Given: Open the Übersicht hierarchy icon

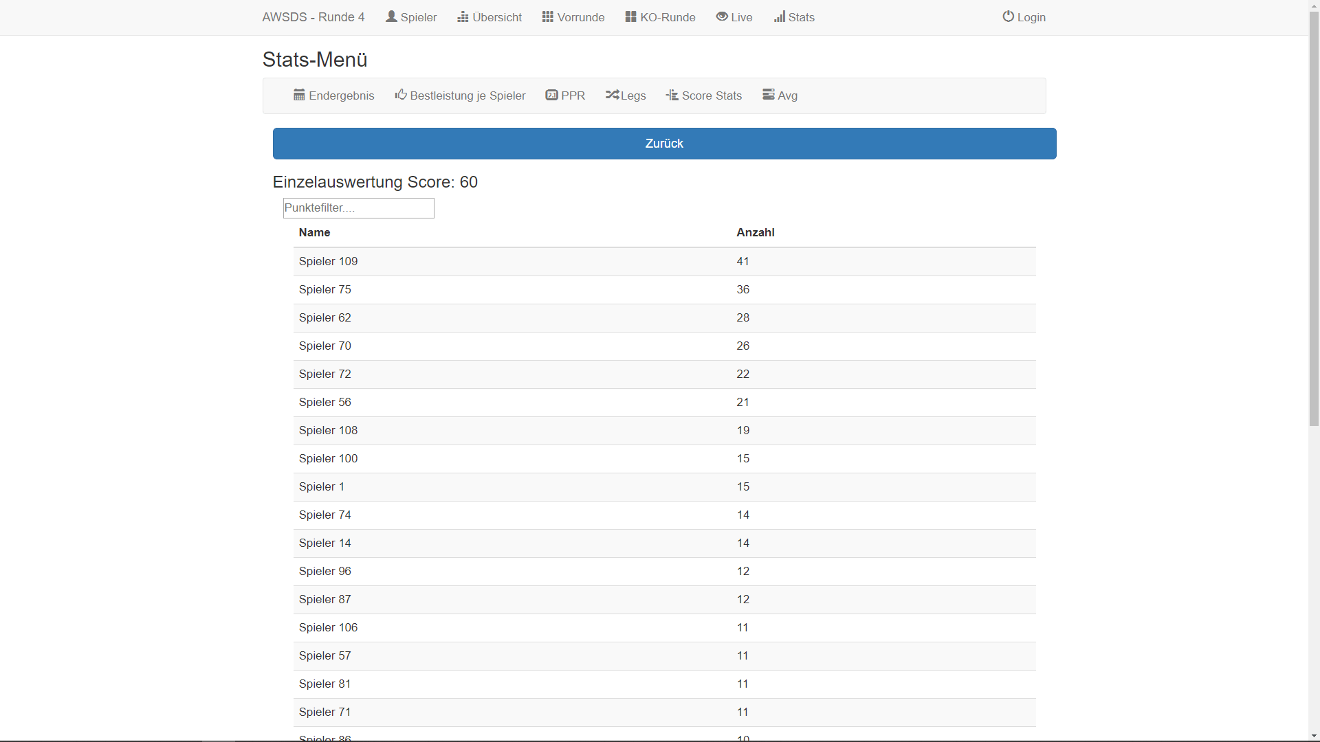Looking at the screenshot, I should [463, 17].
